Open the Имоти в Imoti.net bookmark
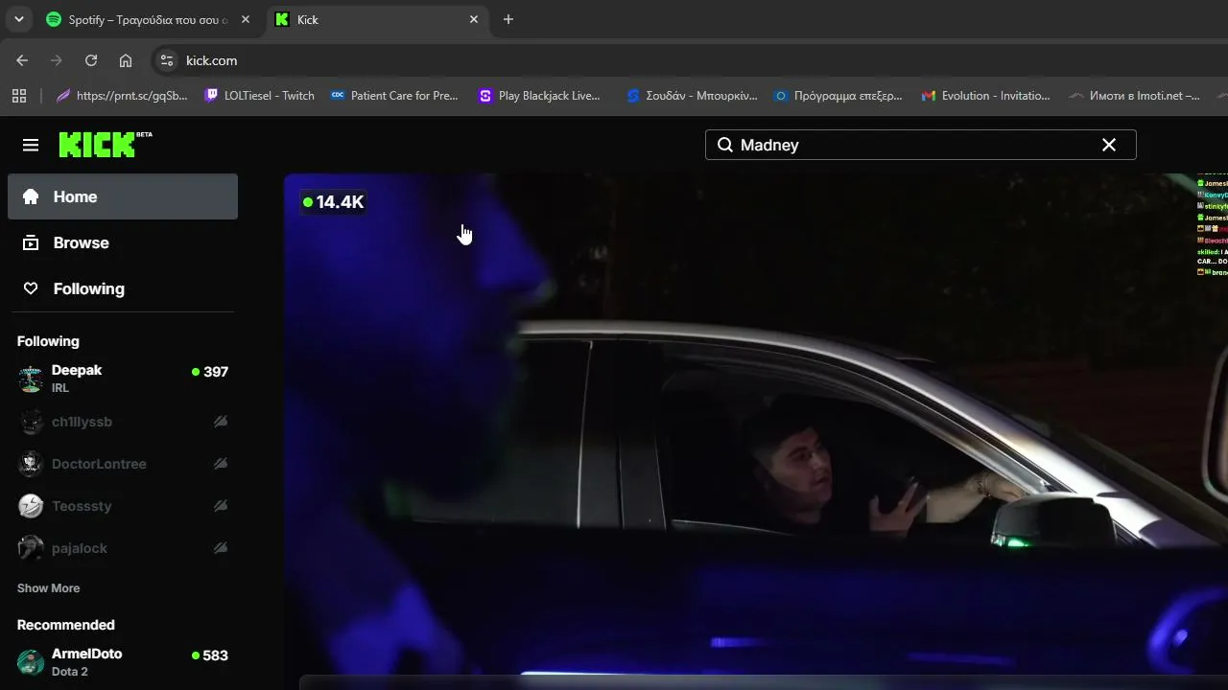The width and height of the screenshot is (1228, 690). point(1135,96)
